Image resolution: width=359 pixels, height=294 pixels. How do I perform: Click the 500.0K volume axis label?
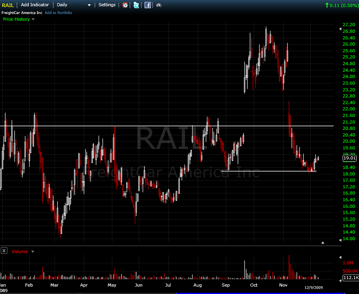click(350, 271)
